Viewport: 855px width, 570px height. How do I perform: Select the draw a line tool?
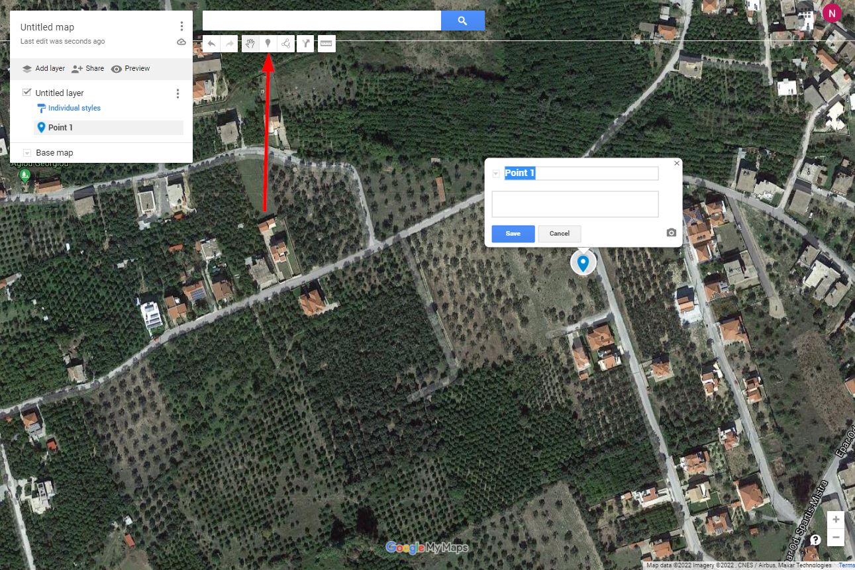pyautogui.click(x=286, y=44)
